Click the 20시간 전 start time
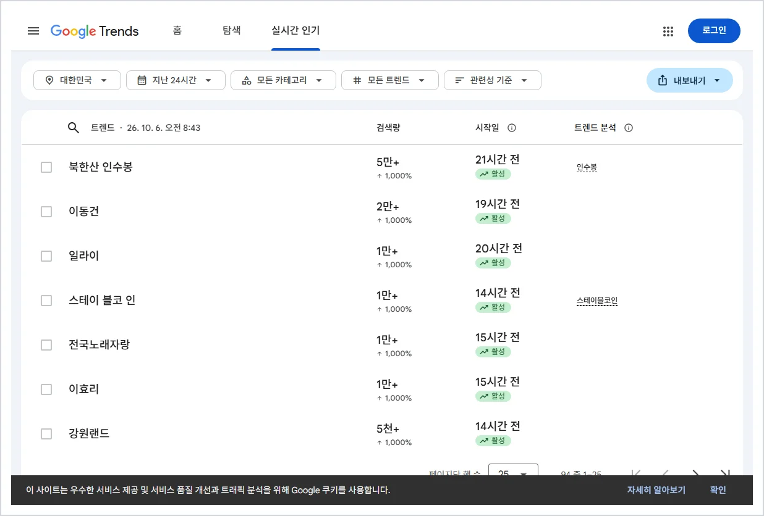 pos(499,248)
